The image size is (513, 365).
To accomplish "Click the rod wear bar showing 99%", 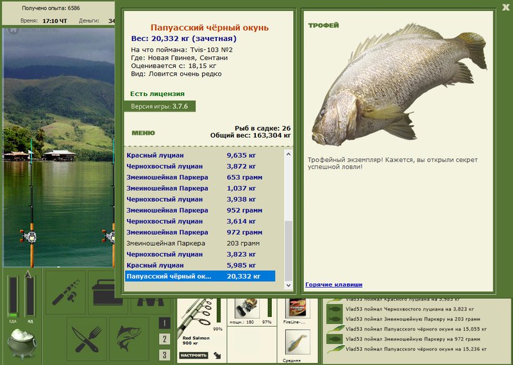I will [x=219, y=312].
